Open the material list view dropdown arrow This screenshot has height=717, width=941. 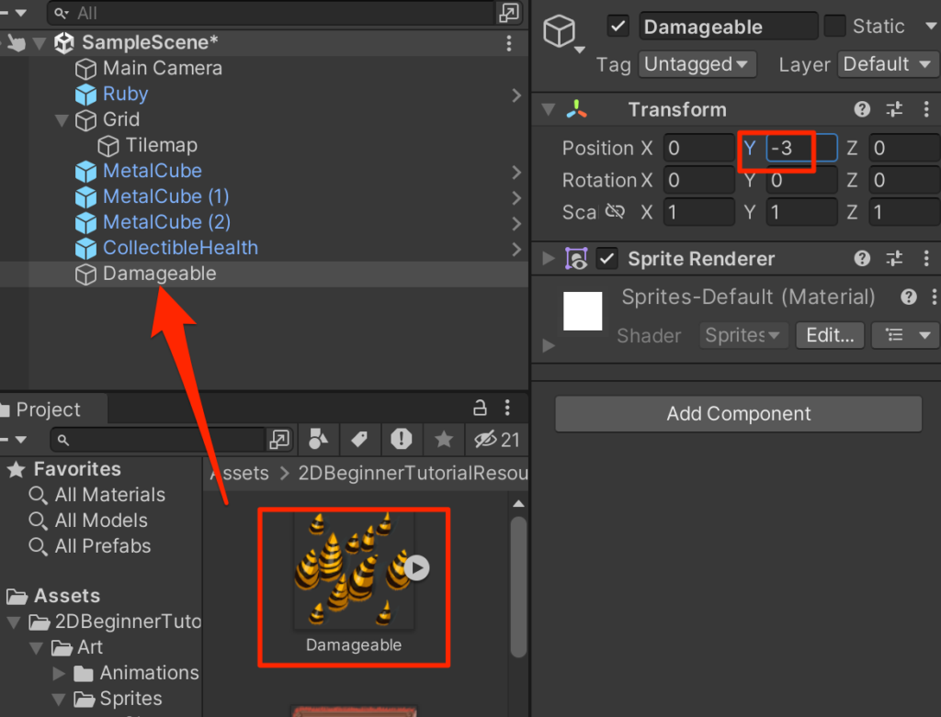(x=924, y=335)
